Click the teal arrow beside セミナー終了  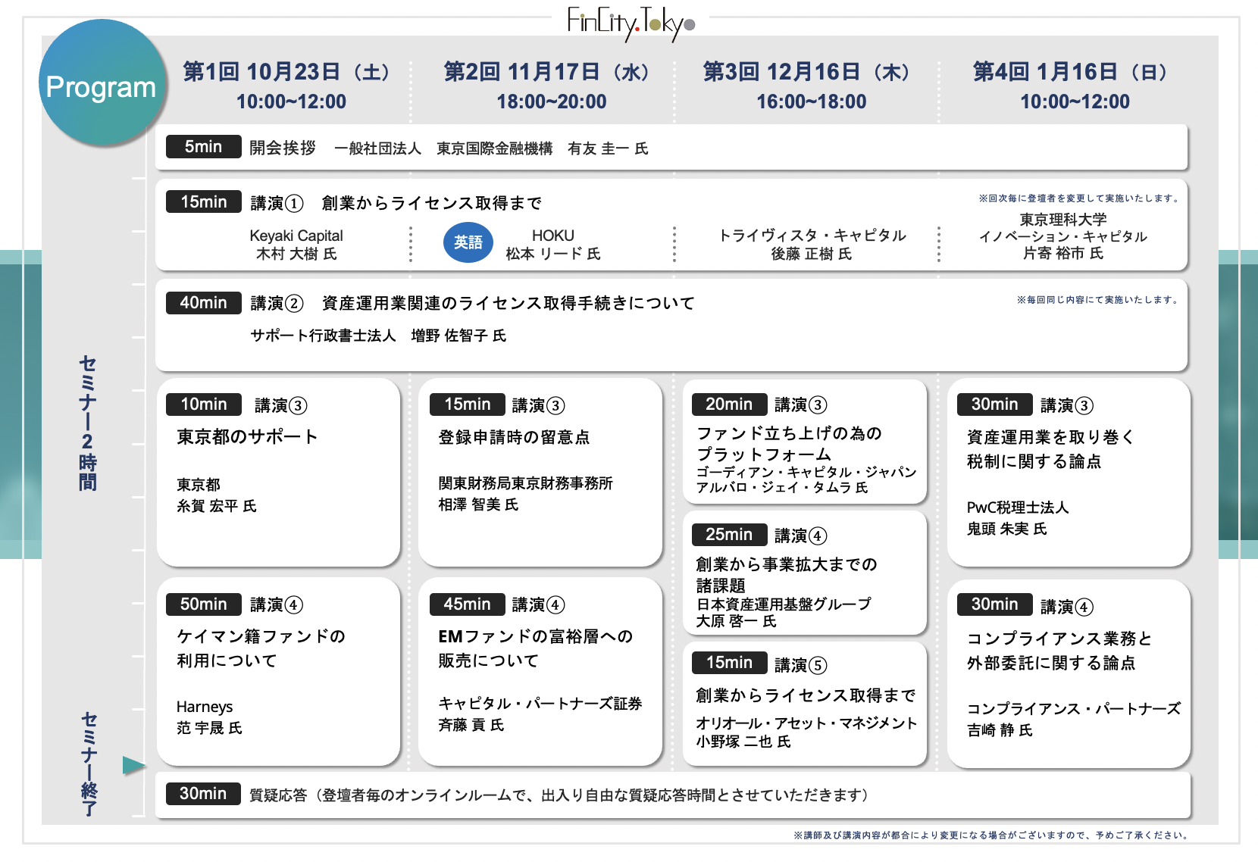[133, 766]
